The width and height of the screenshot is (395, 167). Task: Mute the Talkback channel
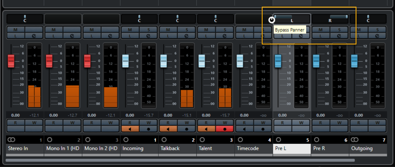(x=168, y=30)
